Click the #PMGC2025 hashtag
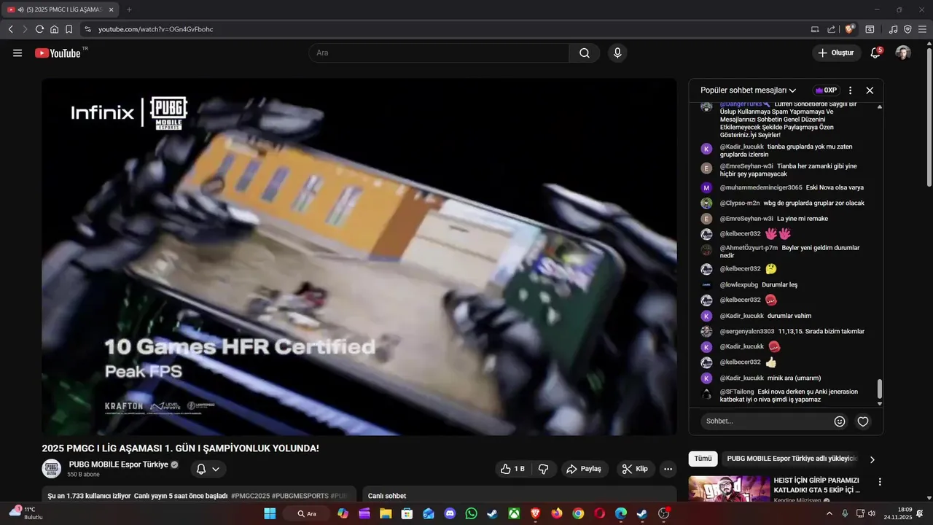The height and width of the screenshot is (525, 933). click(254, 496)
